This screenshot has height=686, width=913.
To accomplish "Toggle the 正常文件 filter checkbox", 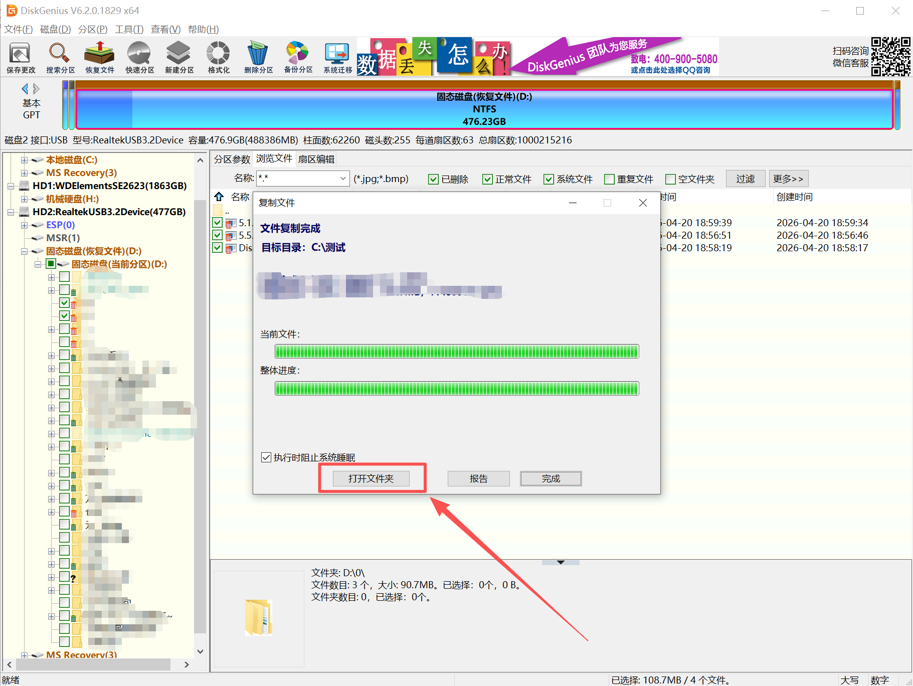I will (487, 179).
